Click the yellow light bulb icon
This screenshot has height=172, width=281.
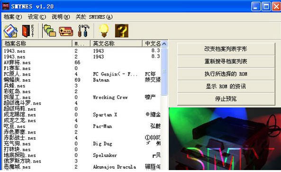click(x=104, y=30)
